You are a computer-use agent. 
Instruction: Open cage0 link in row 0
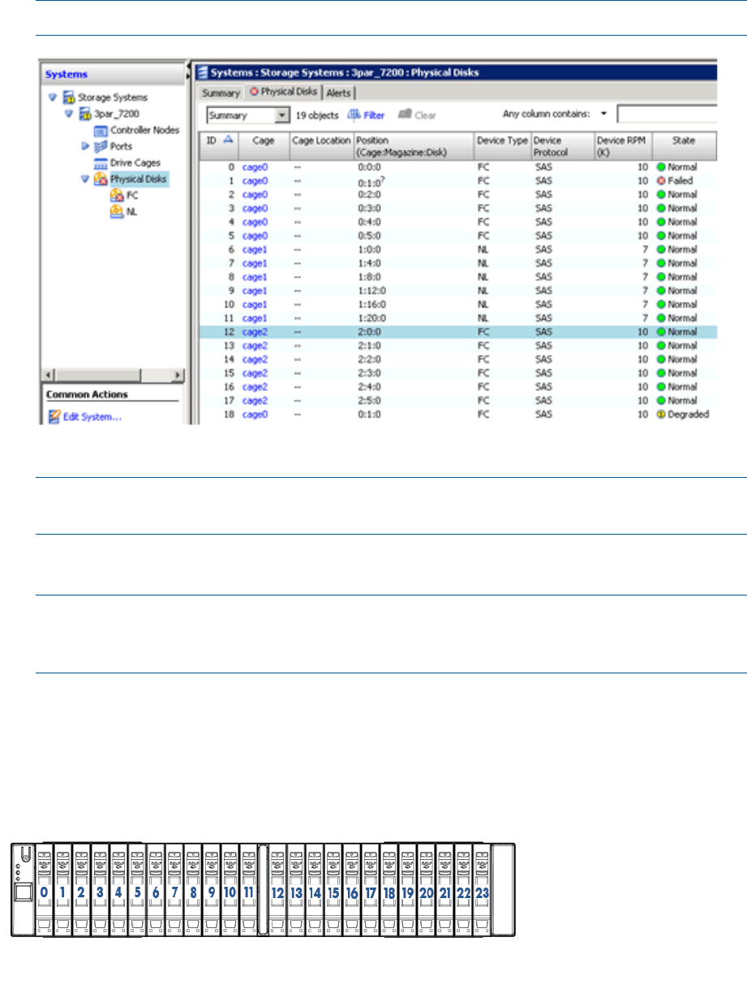(255, 167)
